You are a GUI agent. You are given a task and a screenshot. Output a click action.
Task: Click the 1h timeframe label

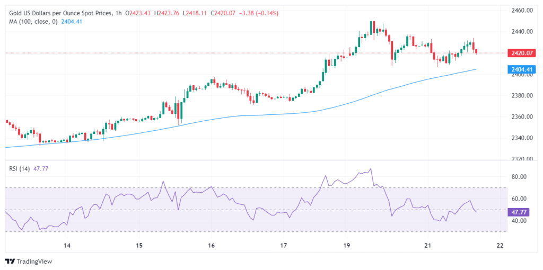(x=119, y=13)
